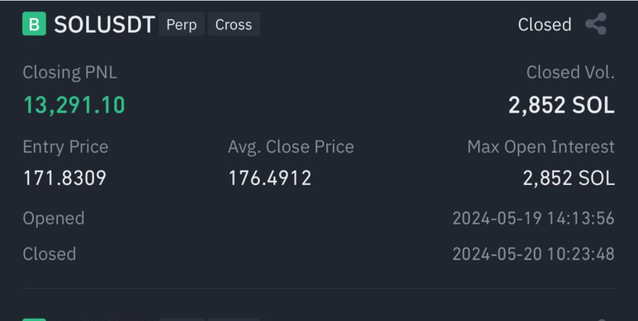This screenshot has width=638, height=321.
Task: Select the SOLUSDT pair title
Action: 105,24
